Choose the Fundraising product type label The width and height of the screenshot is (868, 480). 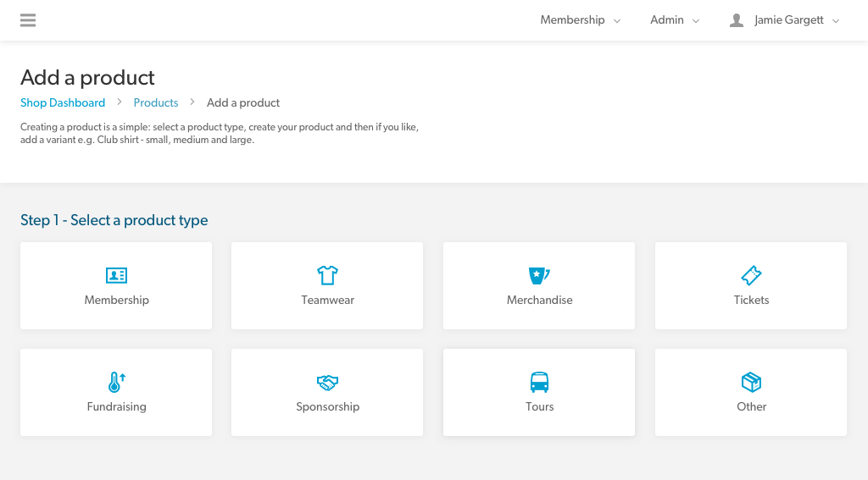point(116,406)
